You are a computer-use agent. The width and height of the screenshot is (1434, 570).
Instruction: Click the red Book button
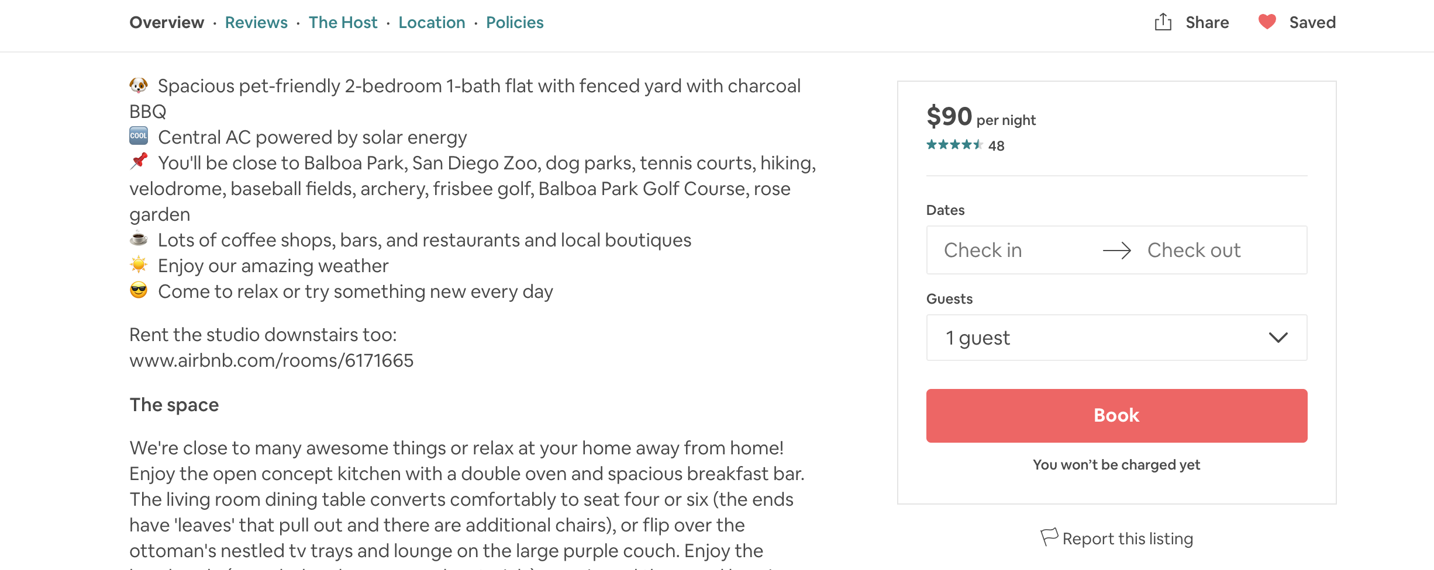pos(1116,415)
